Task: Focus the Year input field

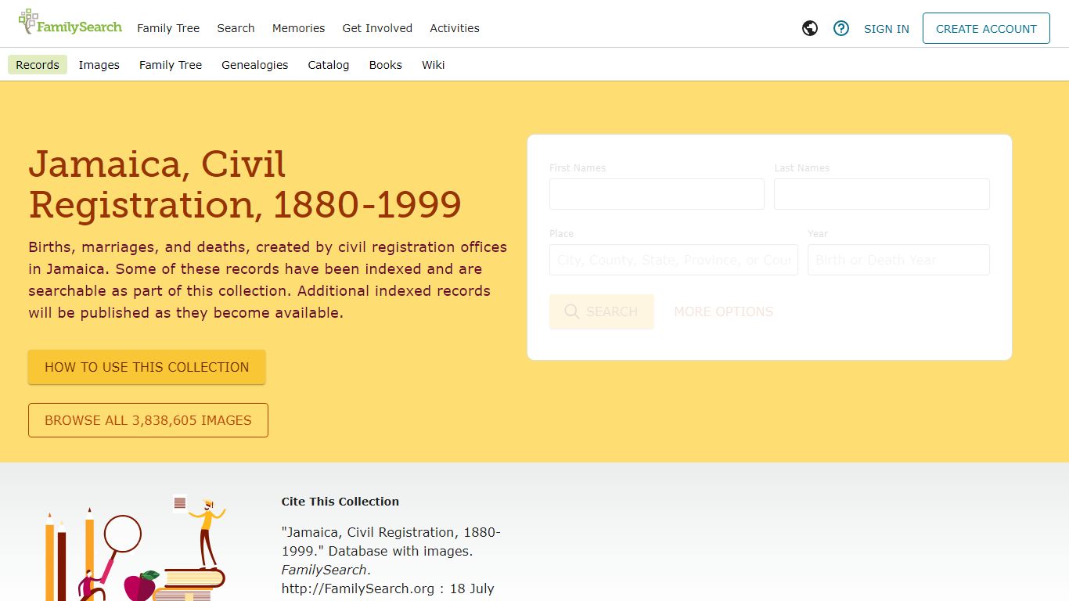Action: coord(898,260)
